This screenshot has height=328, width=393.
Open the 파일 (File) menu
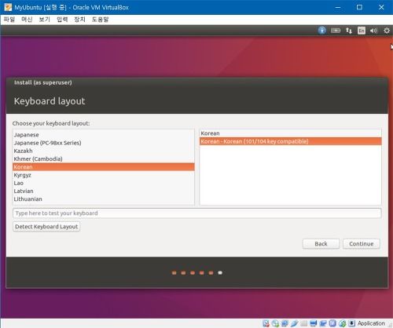pos(9,20)
